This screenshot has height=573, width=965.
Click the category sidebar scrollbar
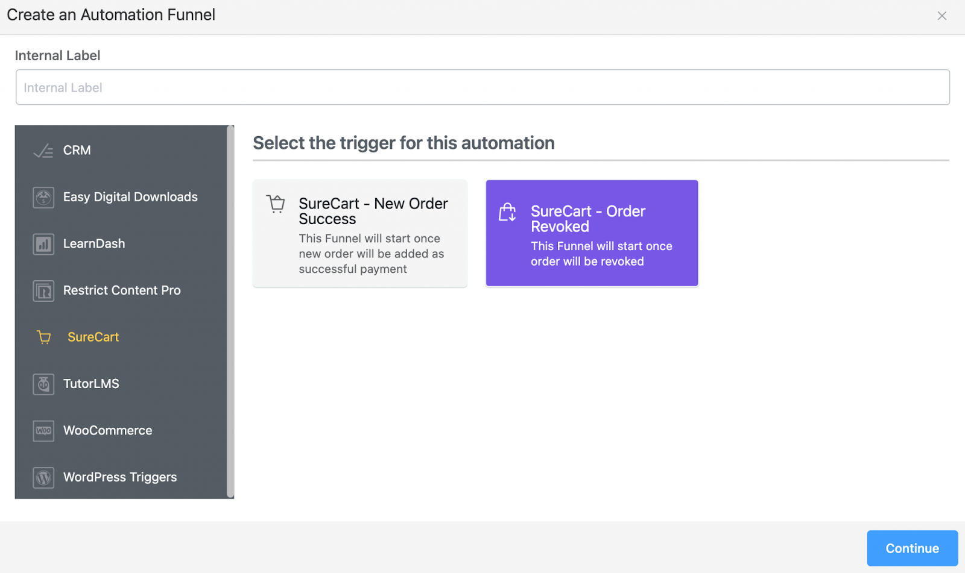coord(230,312)
